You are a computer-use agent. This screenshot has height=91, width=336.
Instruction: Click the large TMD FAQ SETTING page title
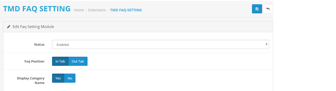[37, 9]
